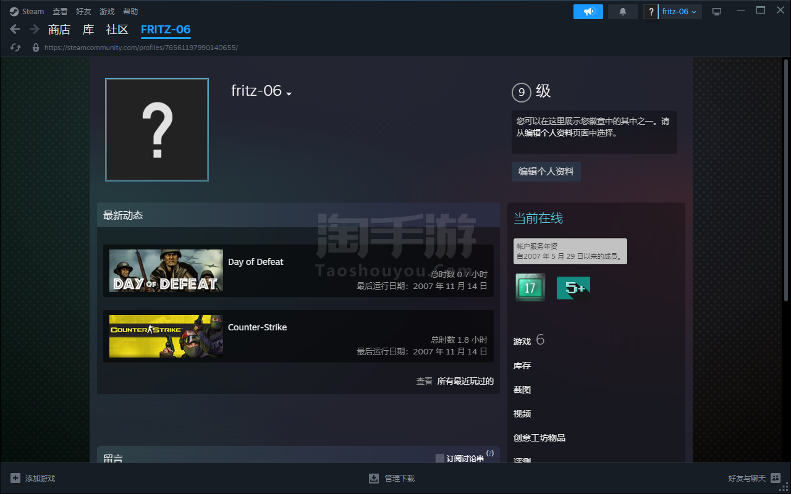
Task: Go to the 商店 tab
Action: (59, 30)
